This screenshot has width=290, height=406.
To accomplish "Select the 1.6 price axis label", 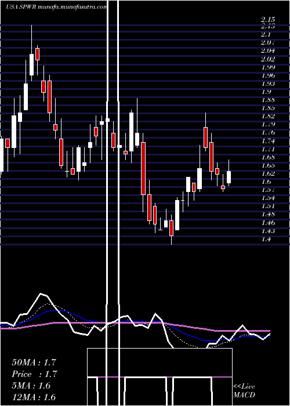I will pyautogui.click(x=266, y=182).
